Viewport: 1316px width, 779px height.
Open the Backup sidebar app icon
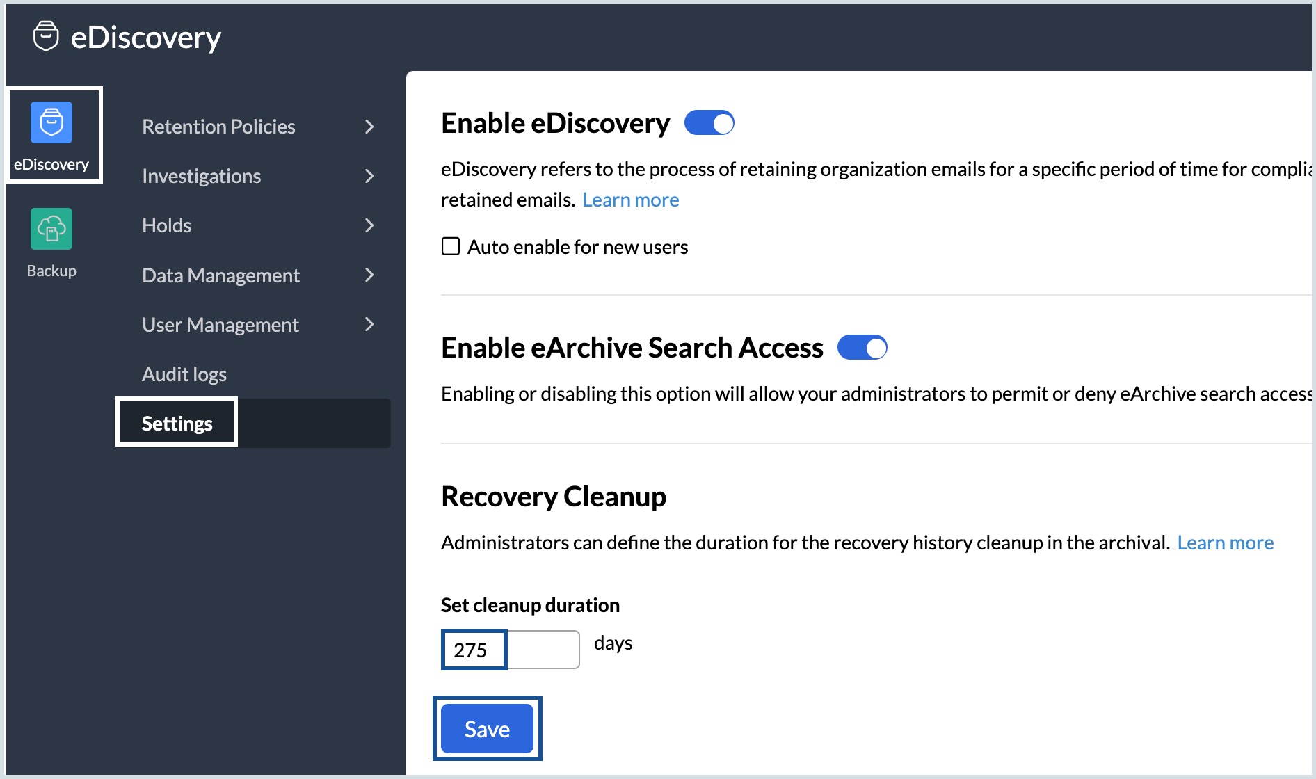click(51, 230)
